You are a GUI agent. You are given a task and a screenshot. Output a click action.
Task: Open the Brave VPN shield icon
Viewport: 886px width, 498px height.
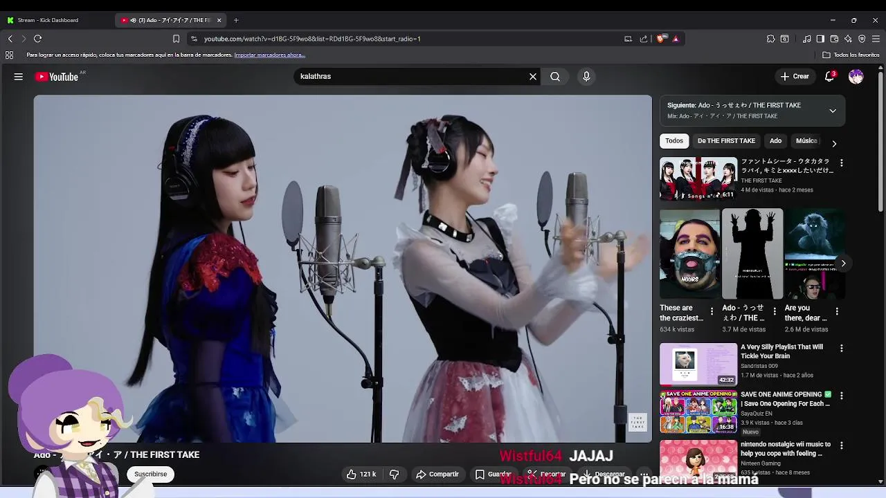862,39
